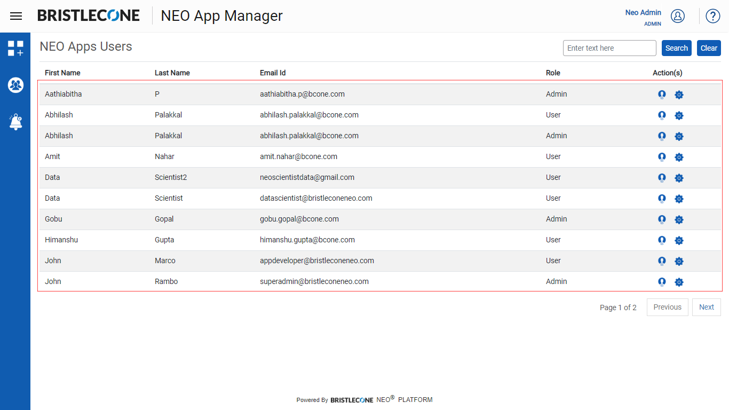729x410 pixels.
Task: Click the gear icon for neoscientistdata@gmail.com row
Action: pyautogui.click(x=679, y=178)
